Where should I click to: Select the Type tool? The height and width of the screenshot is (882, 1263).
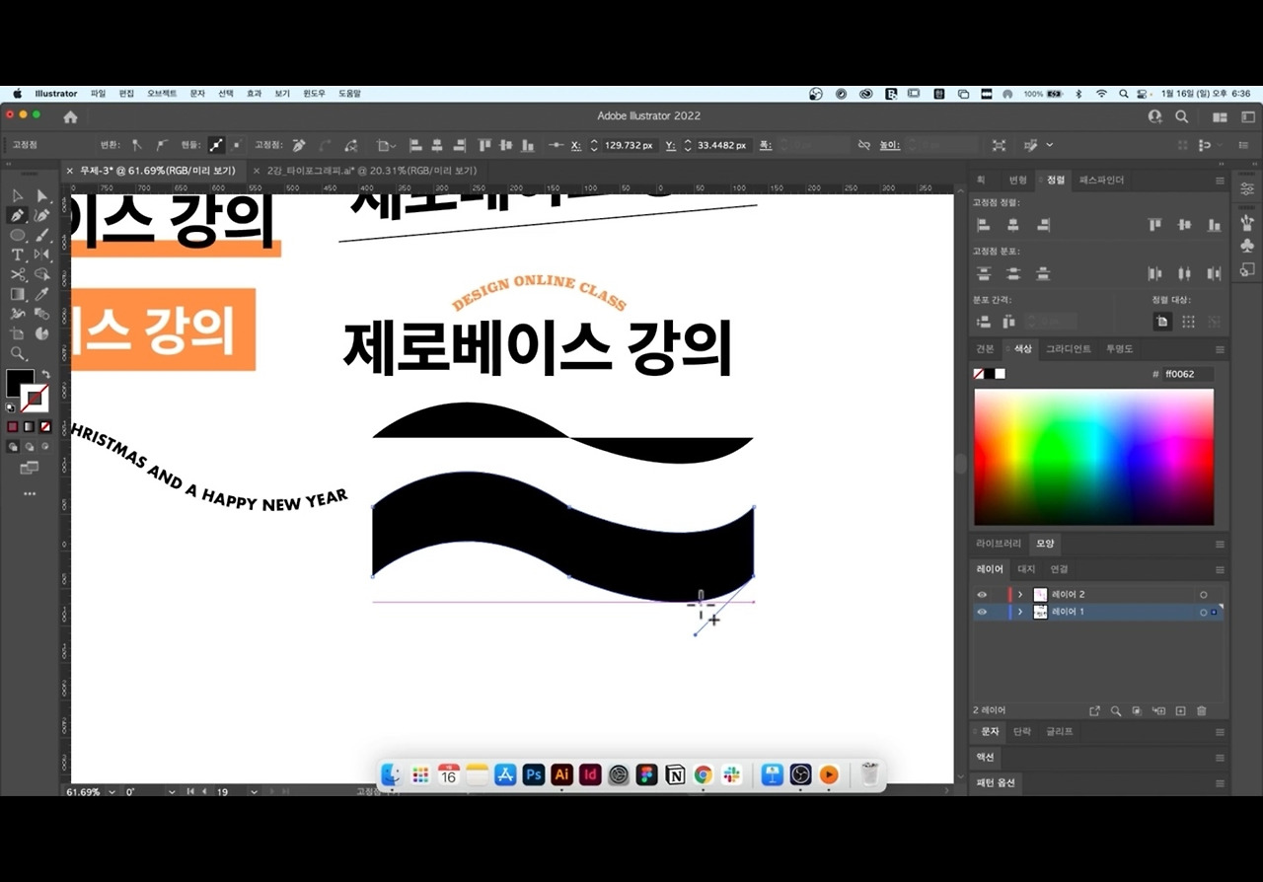coord(16,255)
